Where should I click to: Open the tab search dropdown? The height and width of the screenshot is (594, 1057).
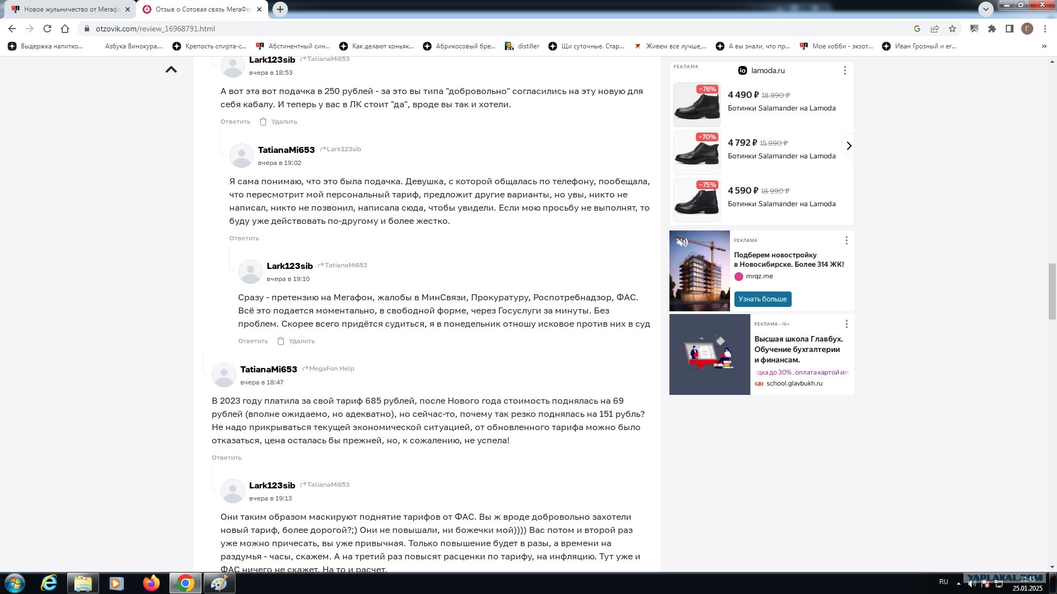pos(985,9)
